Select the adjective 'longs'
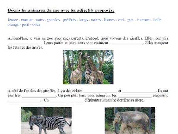Screen dimensions: 178x134 [84, 20]
